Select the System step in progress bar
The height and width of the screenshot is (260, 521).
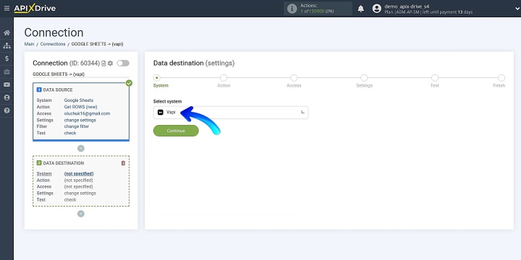click(157, 78)
